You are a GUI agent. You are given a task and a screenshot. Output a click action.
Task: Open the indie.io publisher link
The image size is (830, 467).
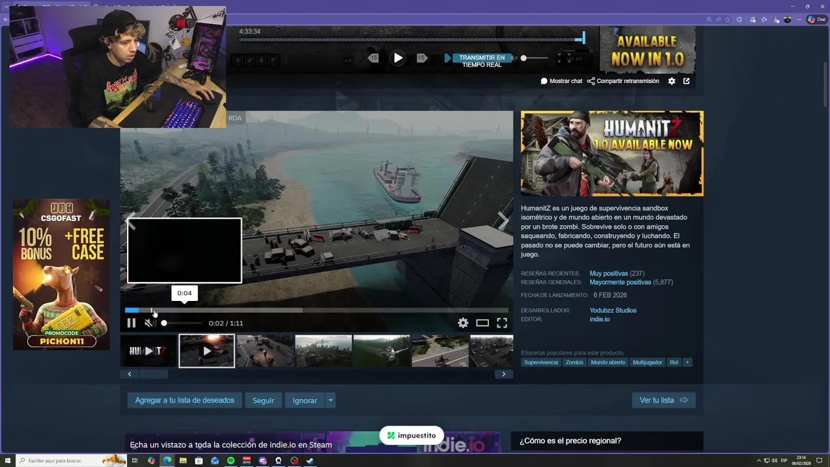(x=599, y=319)
